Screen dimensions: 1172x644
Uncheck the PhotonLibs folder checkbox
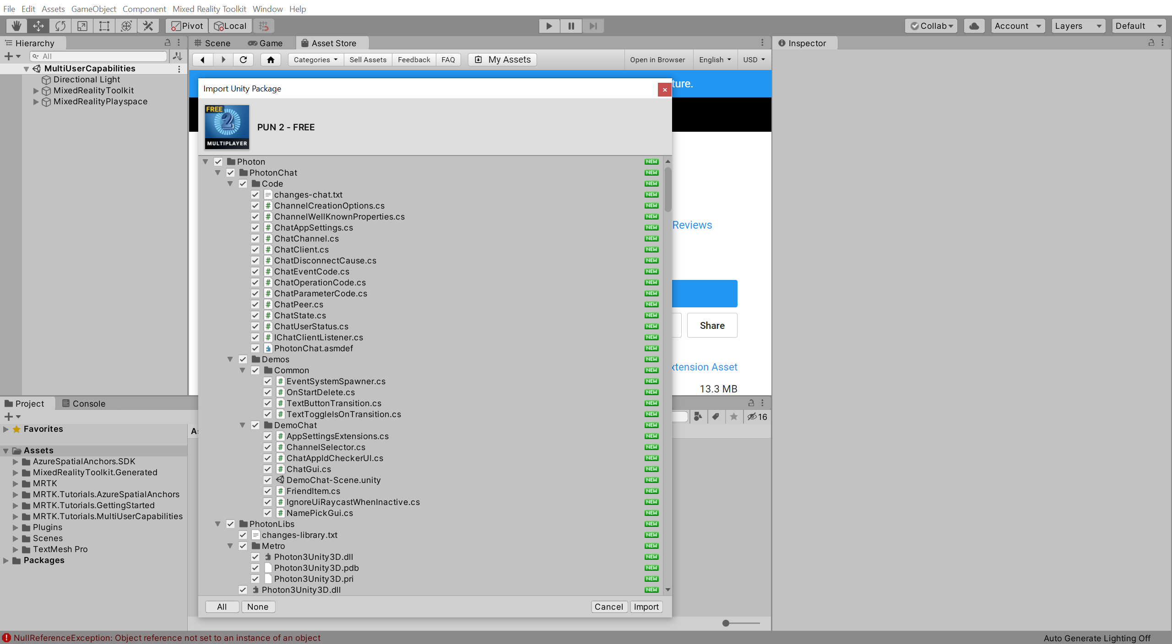(x=231, y=524)
